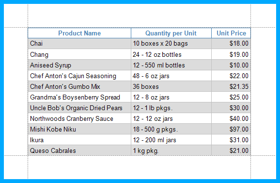Click the $40.00 price cell

coord(231,118)
